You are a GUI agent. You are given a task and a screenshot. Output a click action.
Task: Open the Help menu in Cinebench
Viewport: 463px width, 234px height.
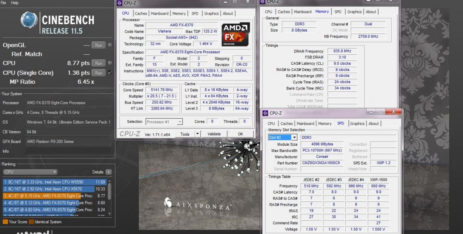click(15, 3)
